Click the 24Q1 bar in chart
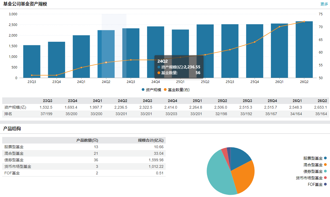The width and height of the screenshot is (330, 197). (81, 57)
